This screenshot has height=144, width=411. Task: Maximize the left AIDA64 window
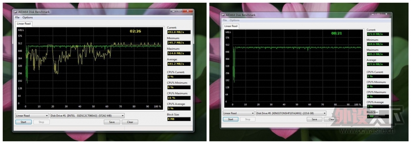(x=179, y=11)
